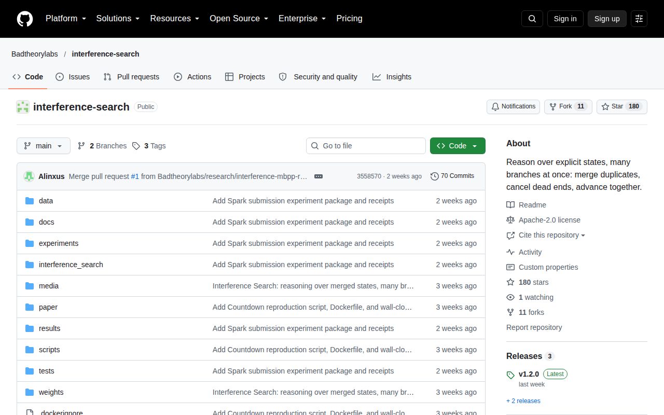The height and width of the screenshot is (415, 664).
Task: Expand the Resources navigation menu
Action: 175,19
